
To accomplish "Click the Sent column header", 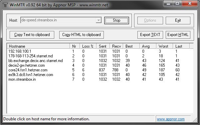I will pos(103,46).
